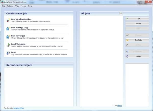Click the 'selects' link under All jobs
Image resolution: width=153 pixels, height=111 pixels.
tap(120, 106)
